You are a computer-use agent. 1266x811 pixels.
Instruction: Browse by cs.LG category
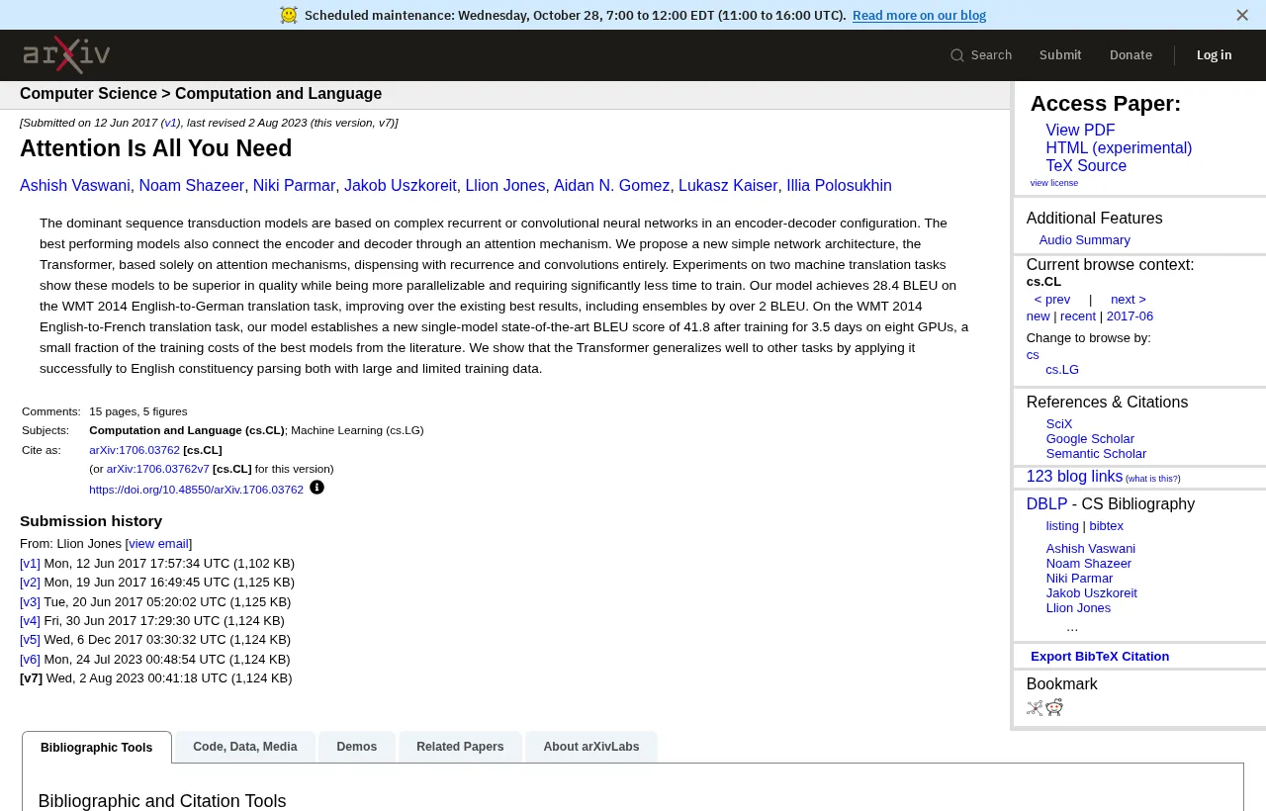tap(1062, 370)
